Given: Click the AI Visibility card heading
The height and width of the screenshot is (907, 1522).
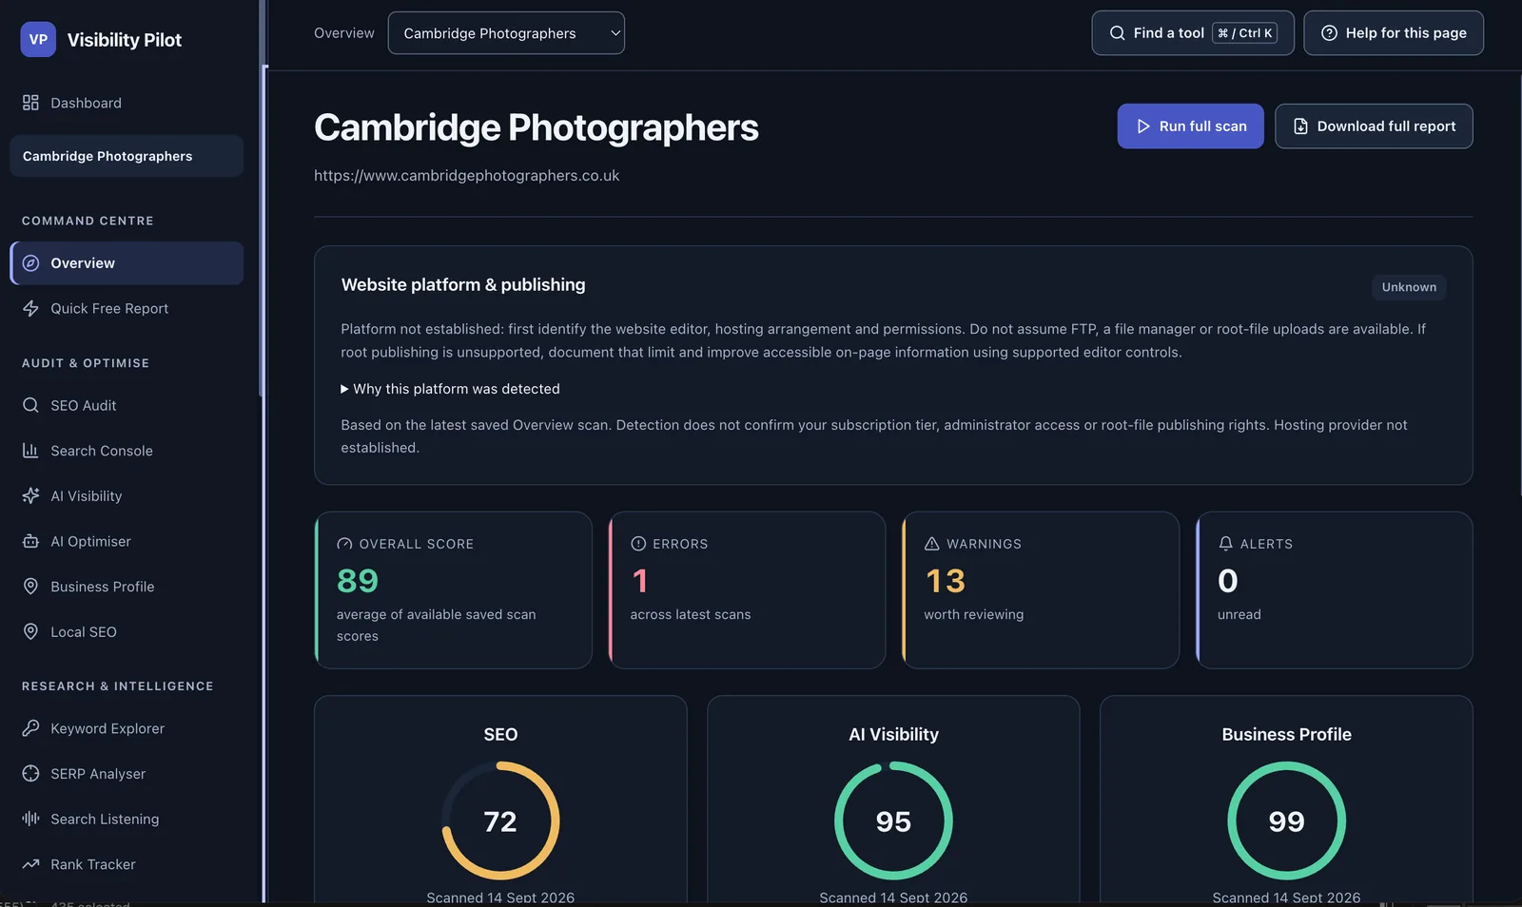Looking at the screenshot, I should tap(893, 734).
